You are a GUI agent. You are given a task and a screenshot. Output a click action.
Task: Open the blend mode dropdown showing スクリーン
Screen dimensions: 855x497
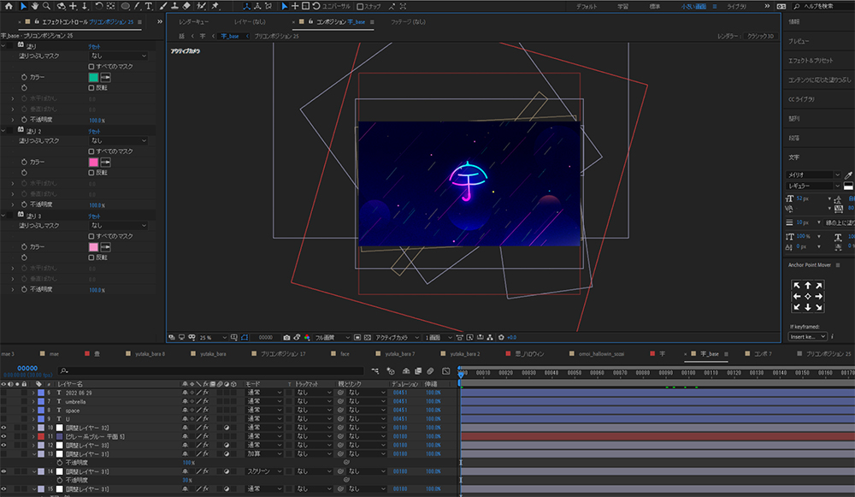(x=265, y=471)
